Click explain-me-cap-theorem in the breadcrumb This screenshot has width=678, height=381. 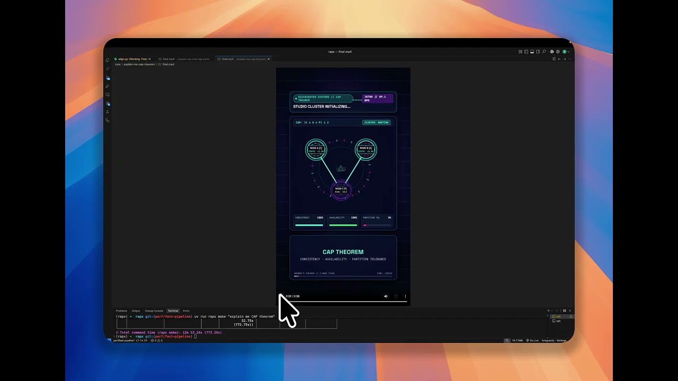point(139,64)
